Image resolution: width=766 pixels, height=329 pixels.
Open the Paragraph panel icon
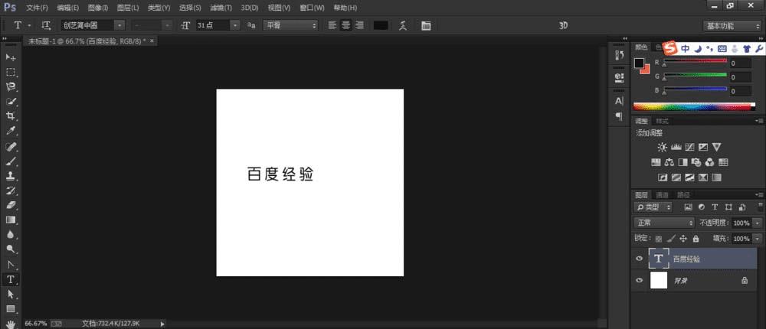tap(619, 116)
